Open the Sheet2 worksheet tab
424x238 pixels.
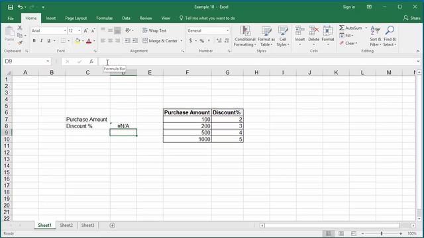(66, 225)
